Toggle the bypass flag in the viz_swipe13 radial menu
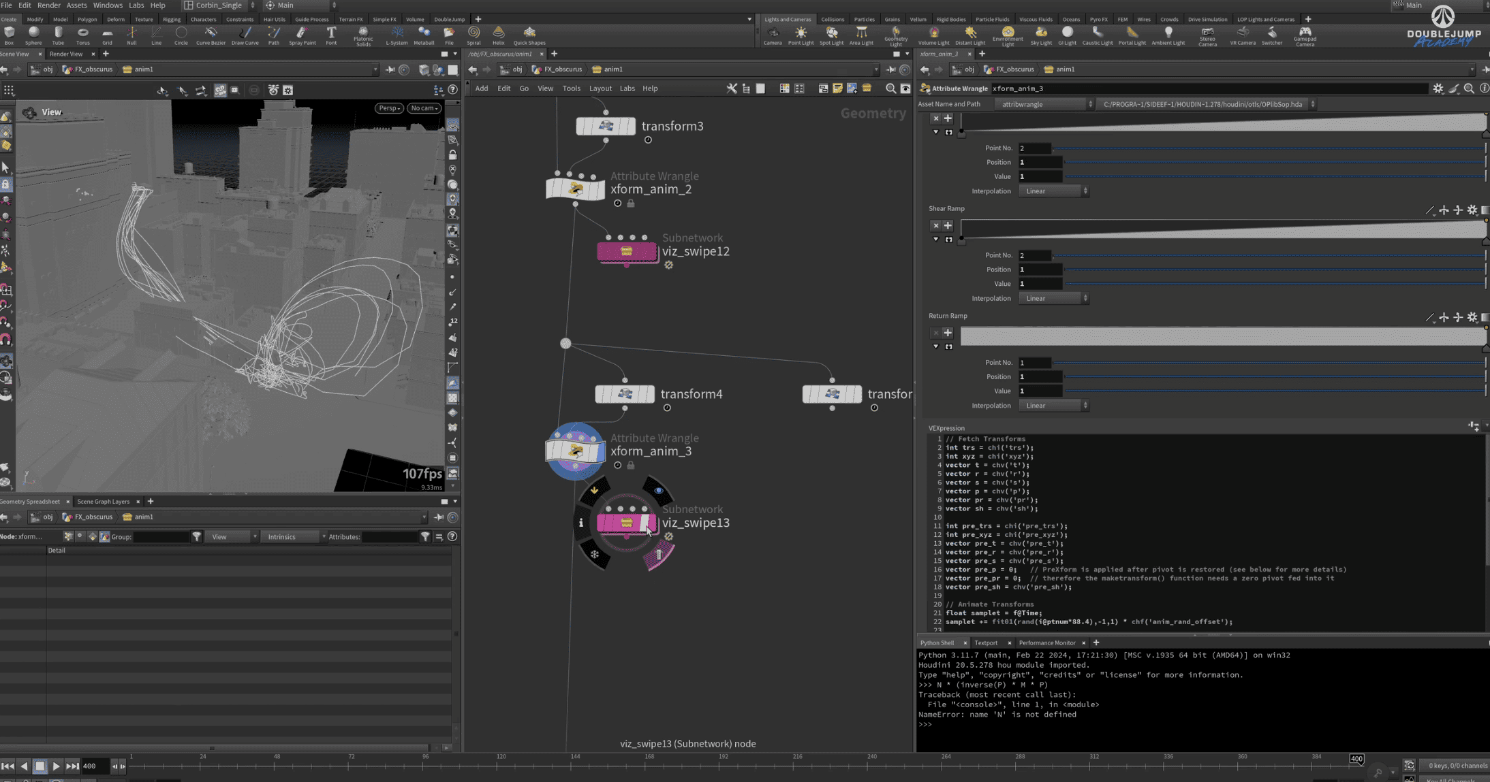This screenshot has width=1490, height=782. tap(594, 490)
